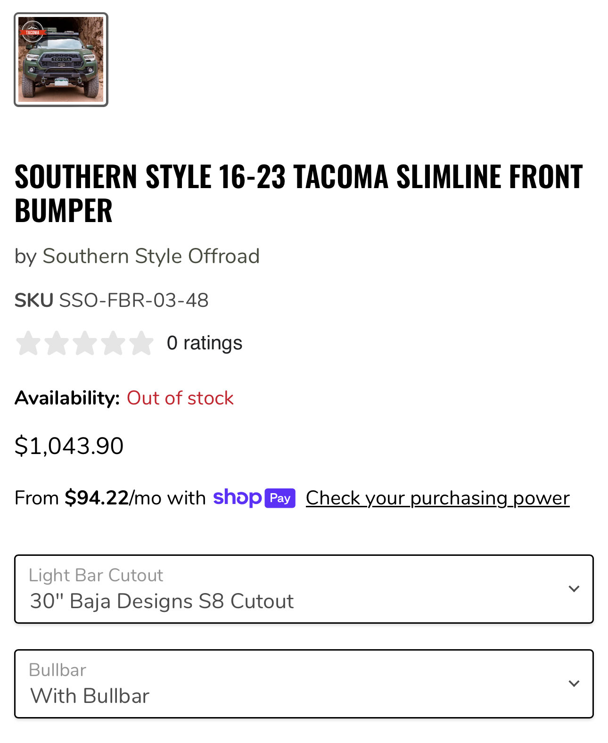Click the With Bullbar selected value
The width and height of the screenshot is (608, 743).
coord(90,696)
